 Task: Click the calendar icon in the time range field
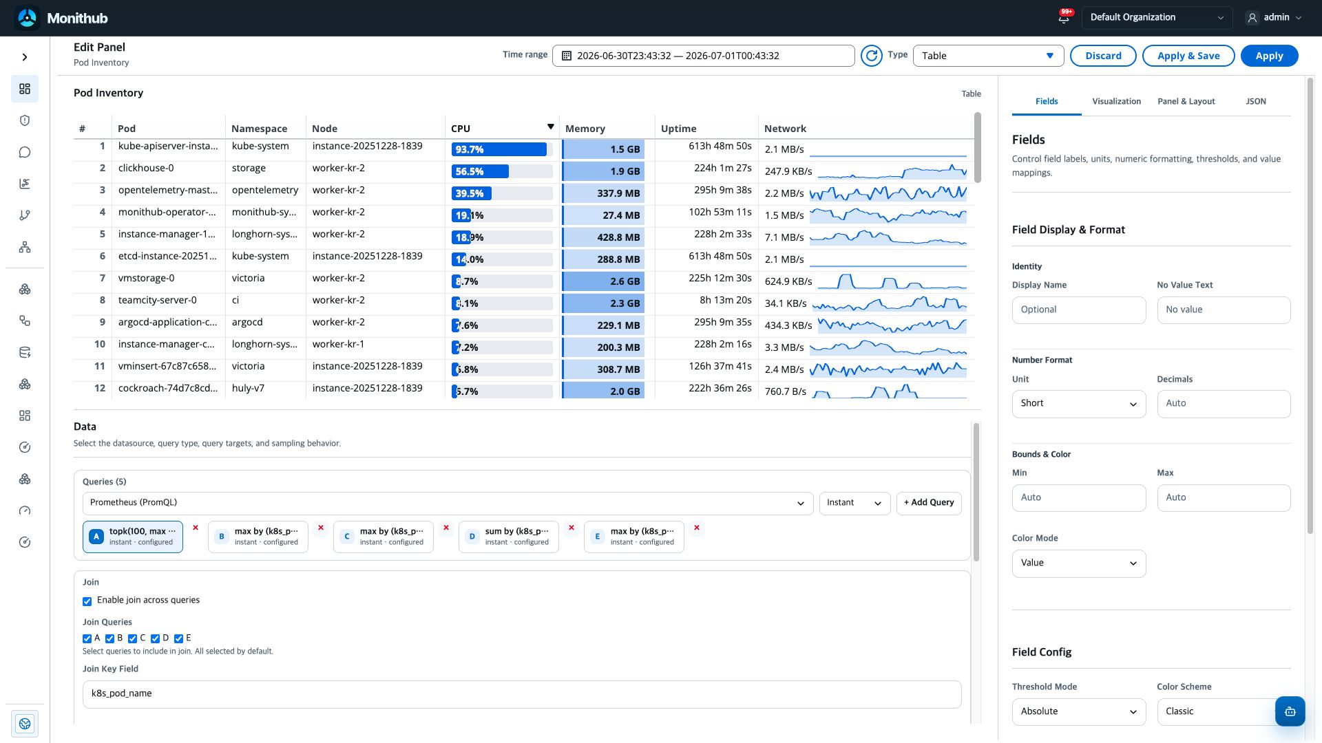click(x=567, y=56)
